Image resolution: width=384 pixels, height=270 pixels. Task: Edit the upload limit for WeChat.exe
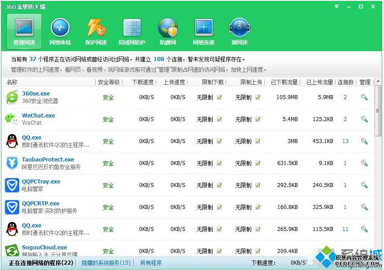258,119
